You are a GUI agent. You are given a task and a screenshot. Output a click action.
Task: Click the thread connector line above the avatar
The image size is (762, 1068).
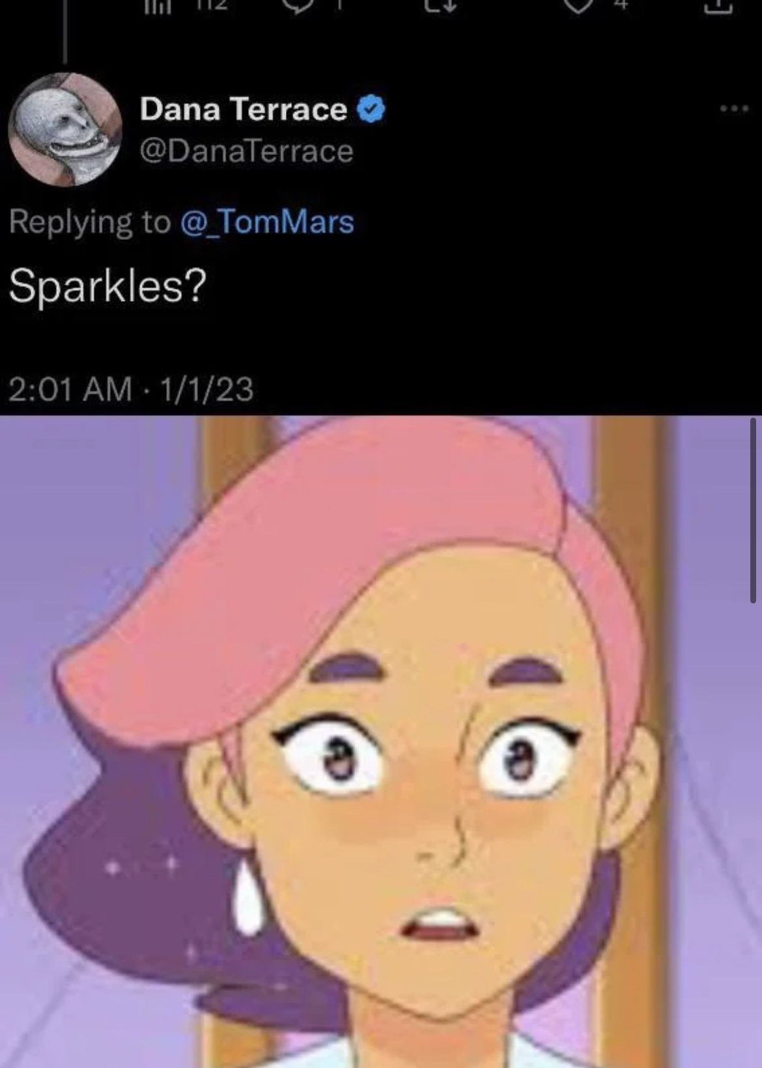click(x=65, y=33)
